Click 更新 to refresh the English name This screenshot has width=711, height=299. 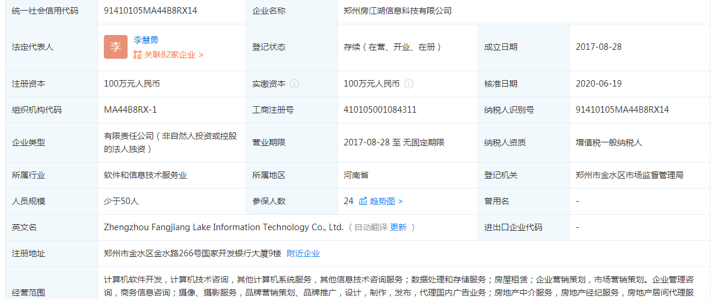click(398, 227)
